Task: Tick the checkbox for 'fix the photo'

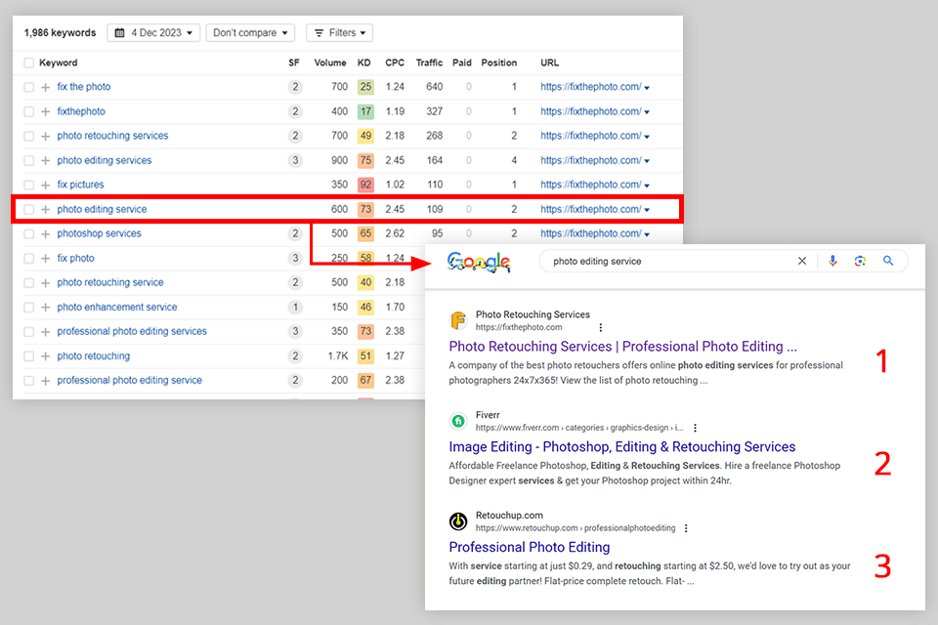Action: pos(29,87)
